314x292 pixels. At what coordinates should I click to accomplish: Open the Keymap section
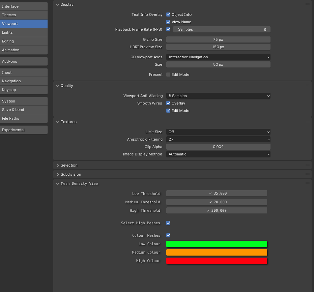click(x=24, y=90)
